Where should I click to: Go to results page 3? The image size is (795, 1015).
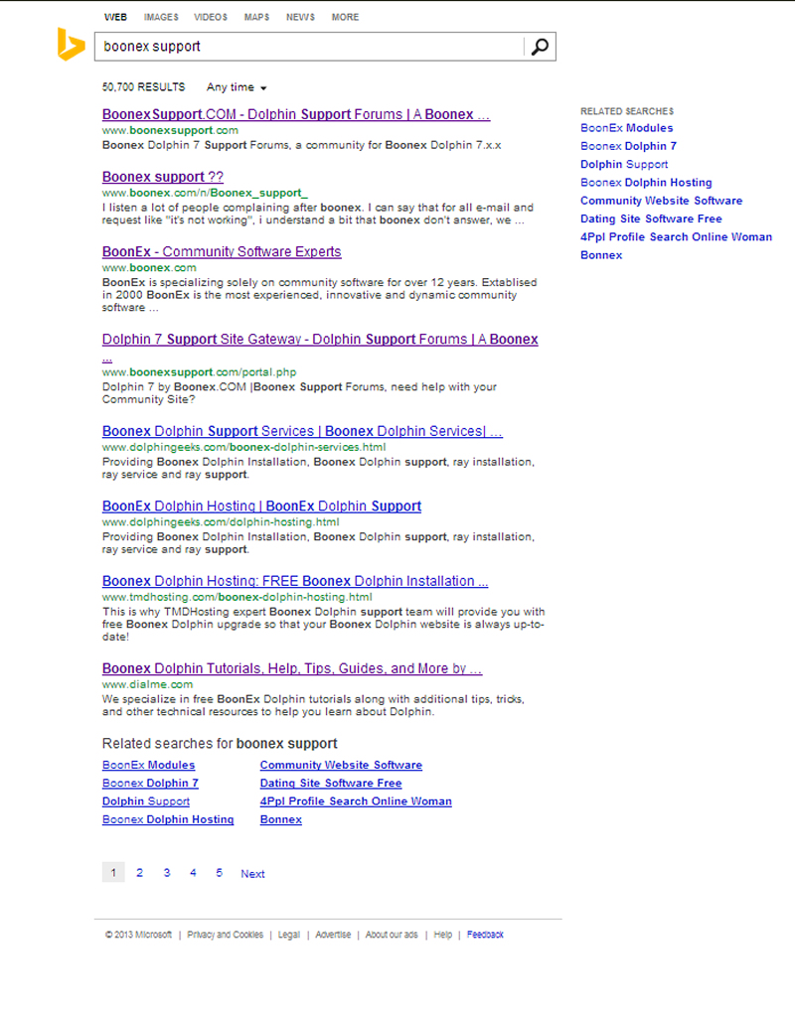pyautogui.click(x=167, y=873)
